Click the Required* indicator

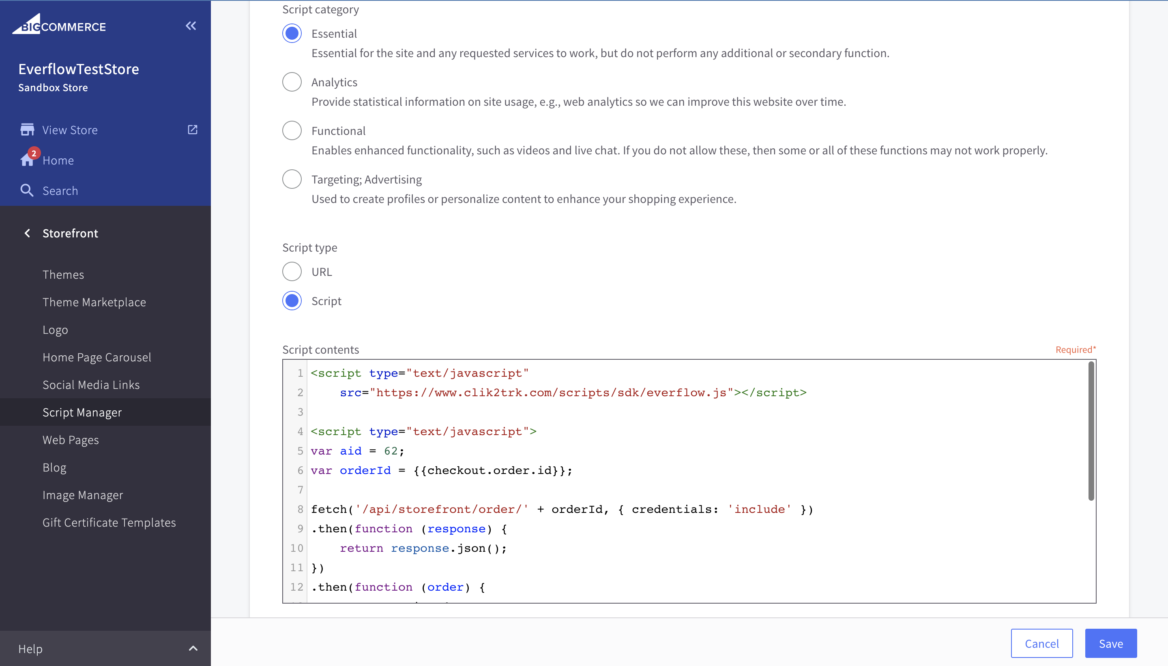(x=1076, y=350)
